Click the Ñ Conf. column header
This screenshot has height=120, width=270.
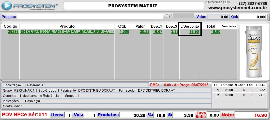click(240, 85)
